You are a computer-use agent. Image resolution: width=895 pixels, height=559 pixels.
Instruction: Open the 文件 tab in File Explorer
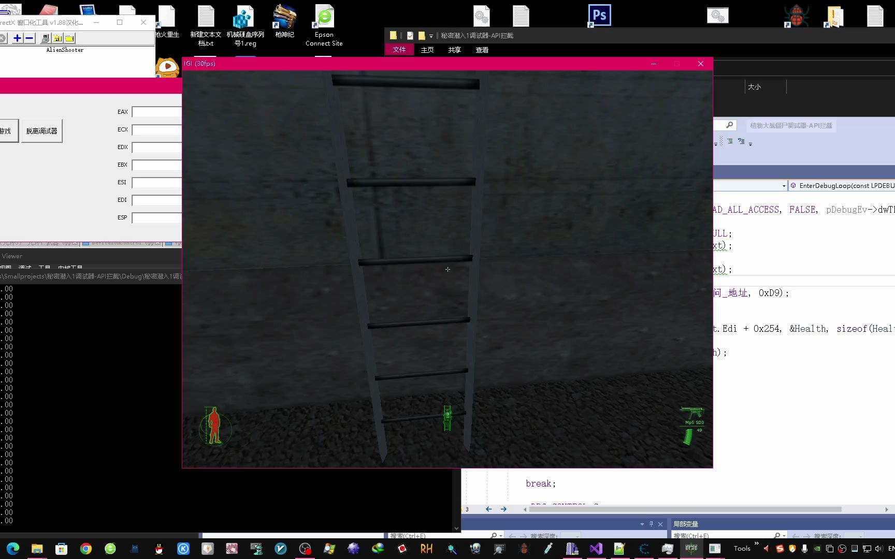(399, 50)
